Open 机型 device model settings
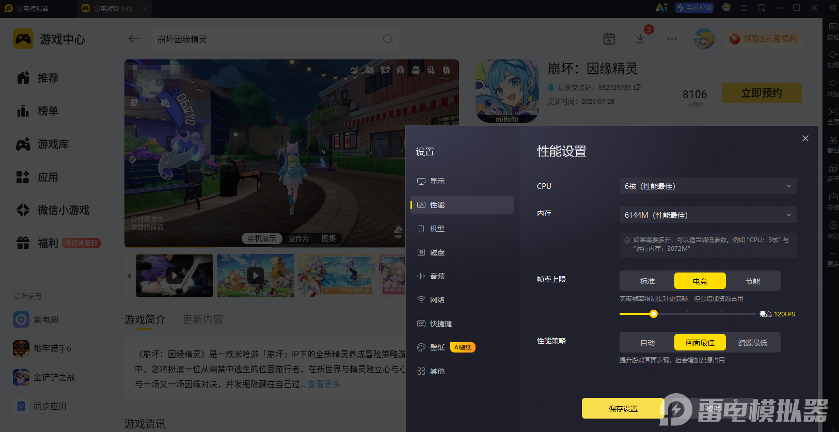This screenshot has width=839, height=432. pos(462,229)
